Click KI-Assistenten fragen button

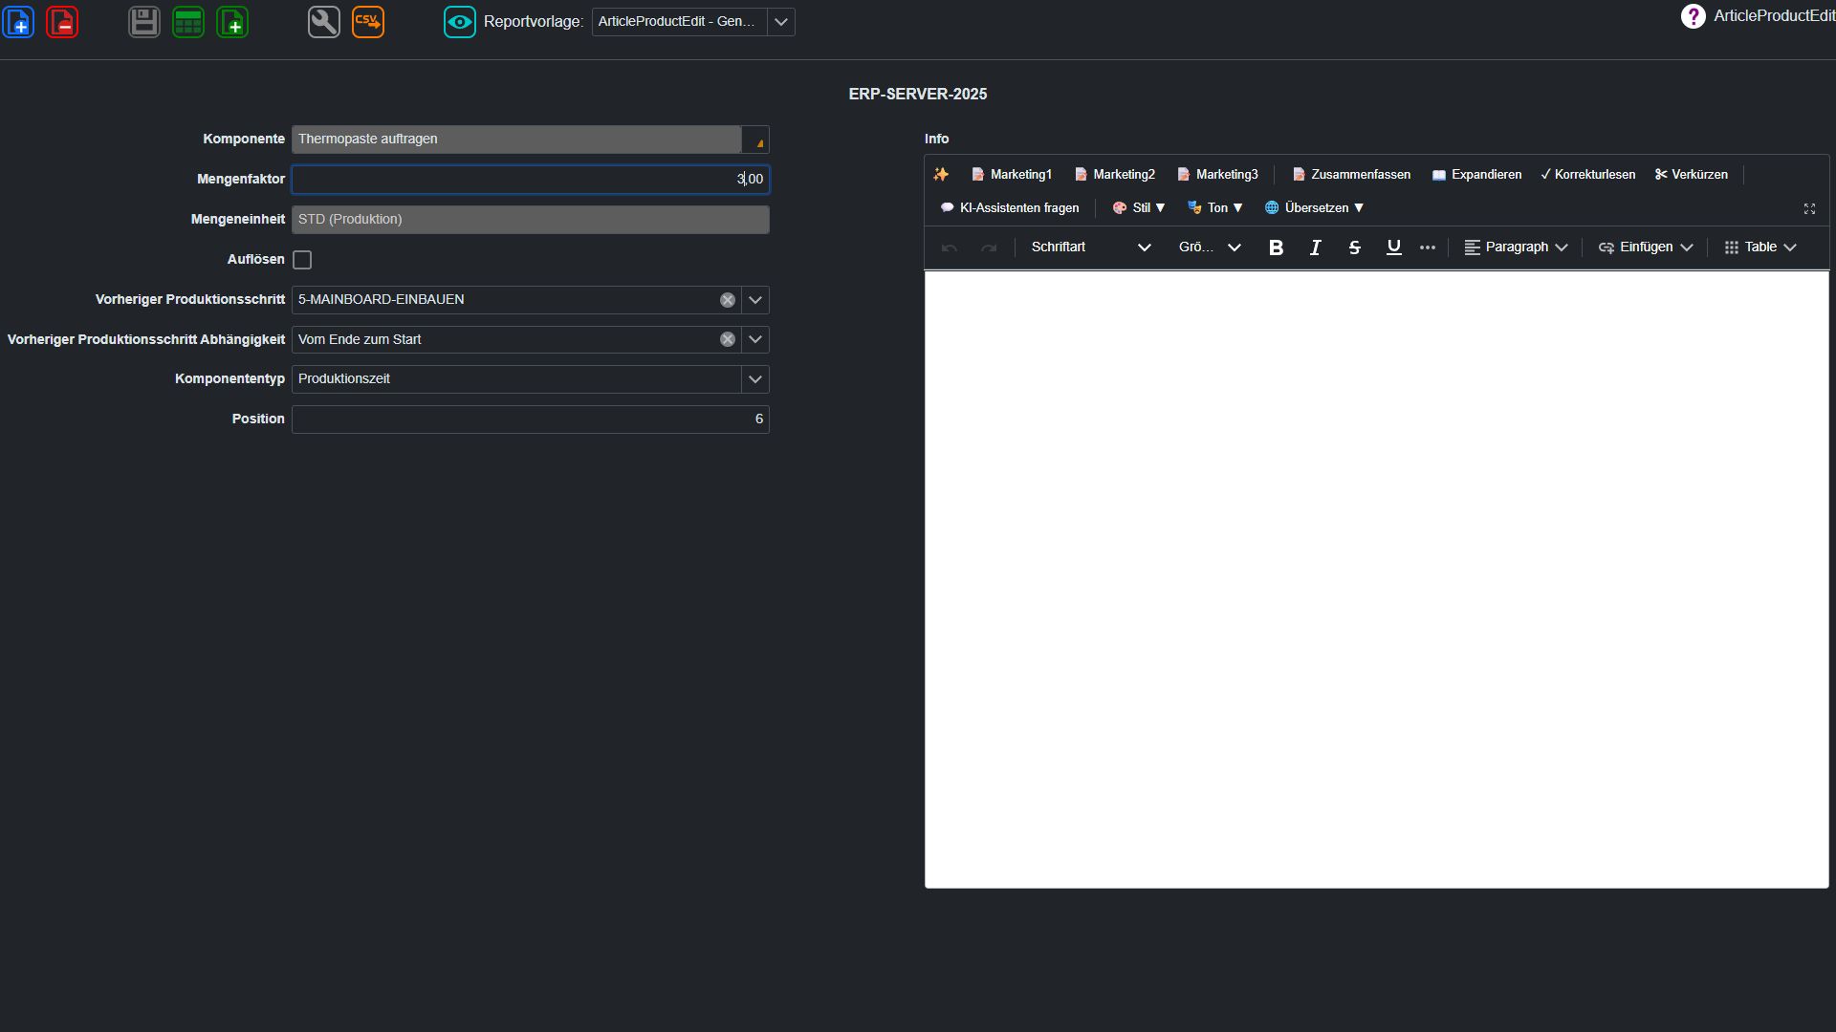point(1010,207)
